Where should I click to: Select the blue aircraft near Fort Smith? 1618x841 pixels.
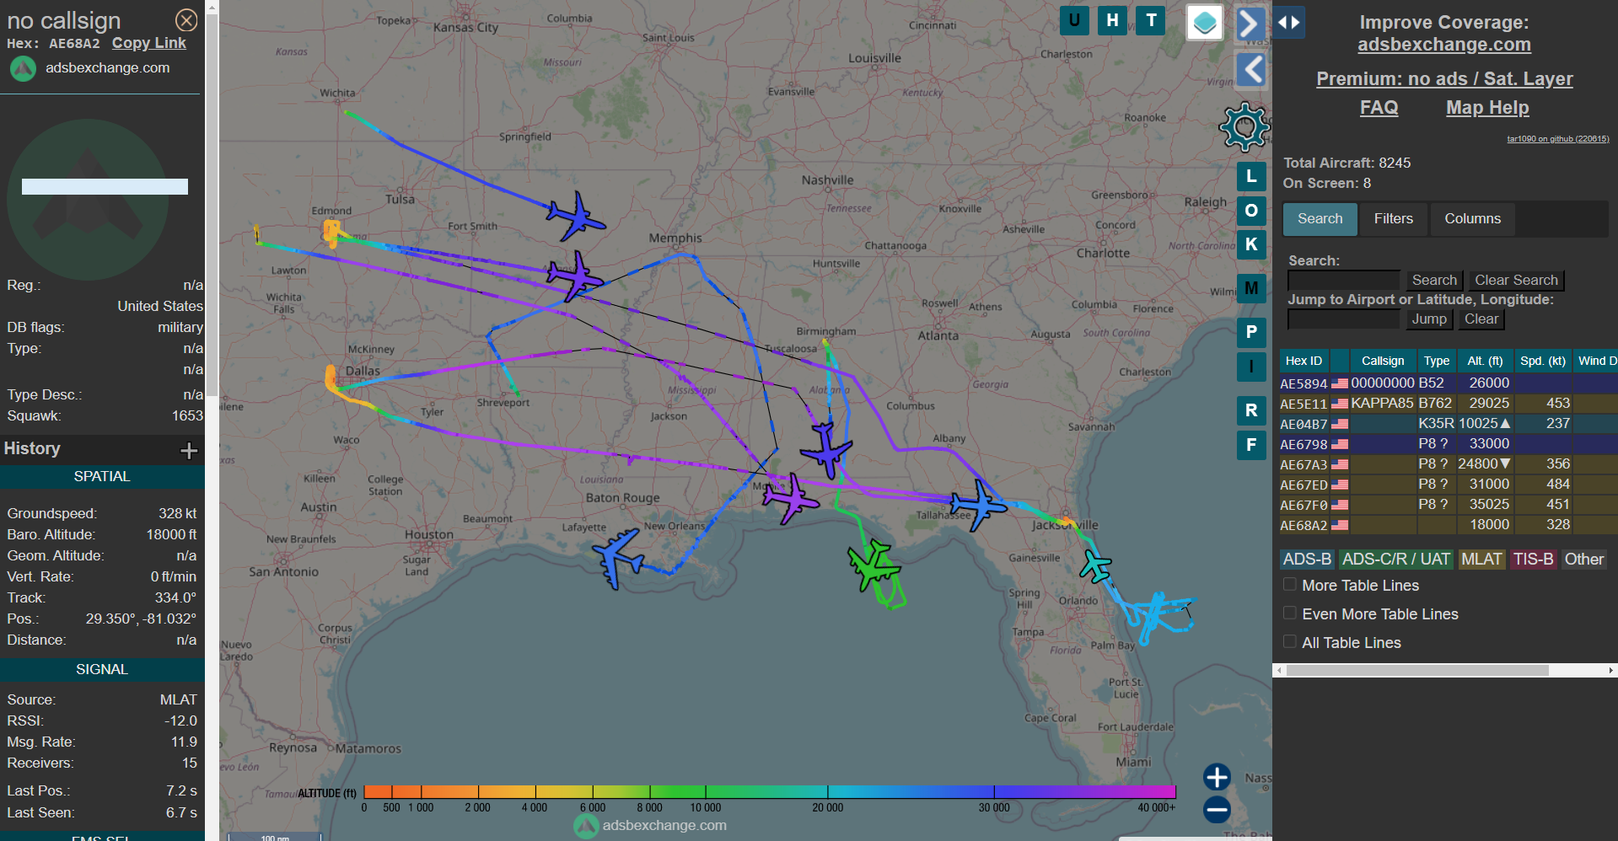[576, 217]
